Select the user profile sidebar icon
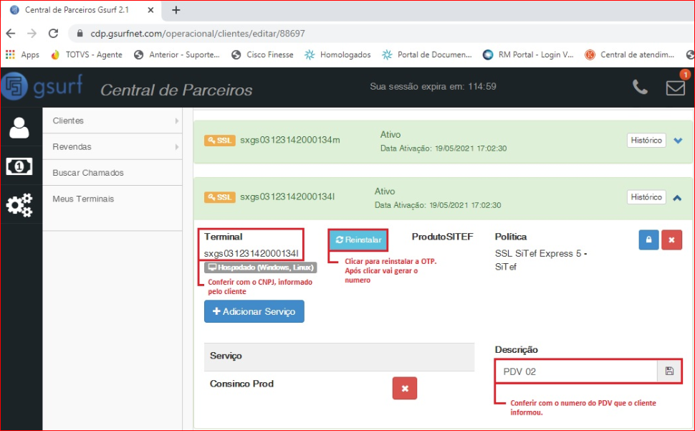 pyautogui.click(x=19, y=128)
